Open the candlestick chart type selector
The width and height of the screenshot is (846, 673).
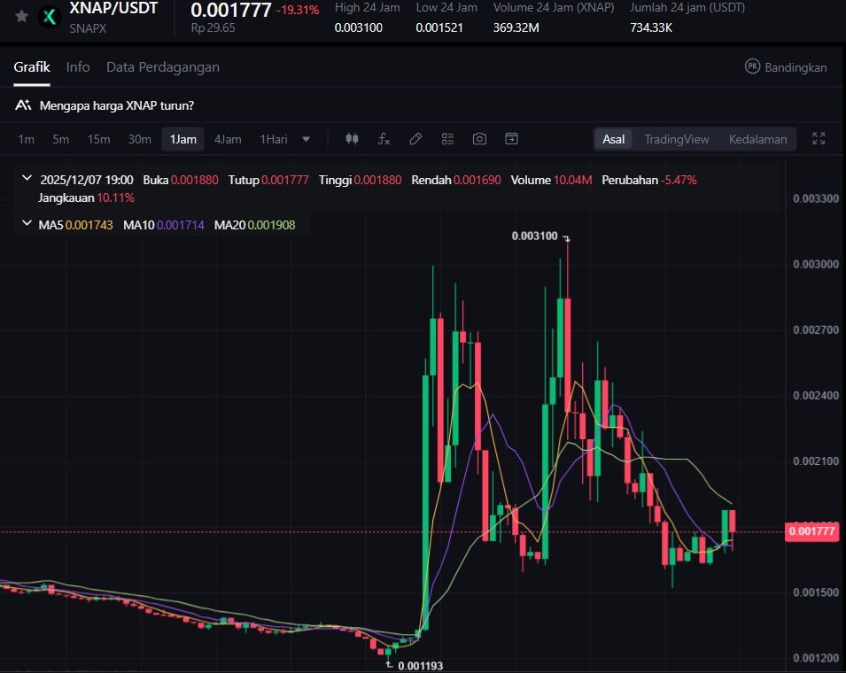(x=352, y=139)
